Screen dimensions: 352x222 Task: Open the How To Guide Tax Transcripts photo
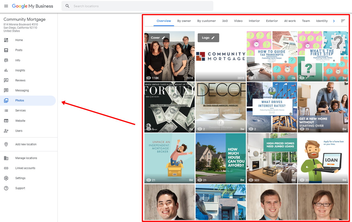272,56
